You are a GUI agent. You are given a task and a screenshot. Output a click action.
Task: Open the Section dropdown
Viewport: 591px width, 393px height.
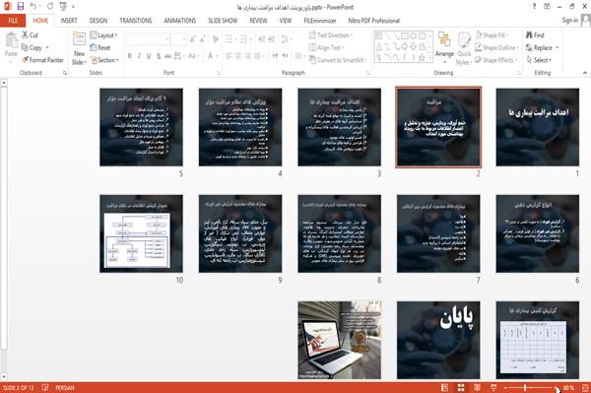[104, 60]
